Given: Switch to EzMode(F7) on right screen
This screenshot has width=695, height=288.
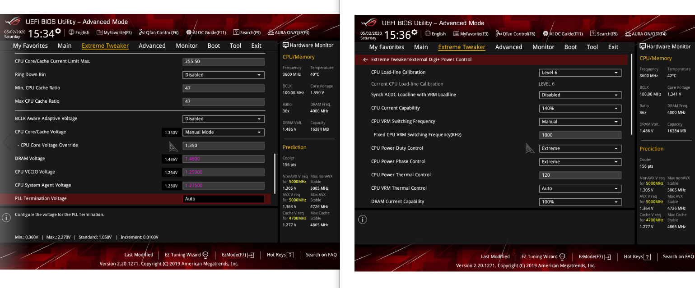Looking at the screenshot, I should (x=594, y=256).
